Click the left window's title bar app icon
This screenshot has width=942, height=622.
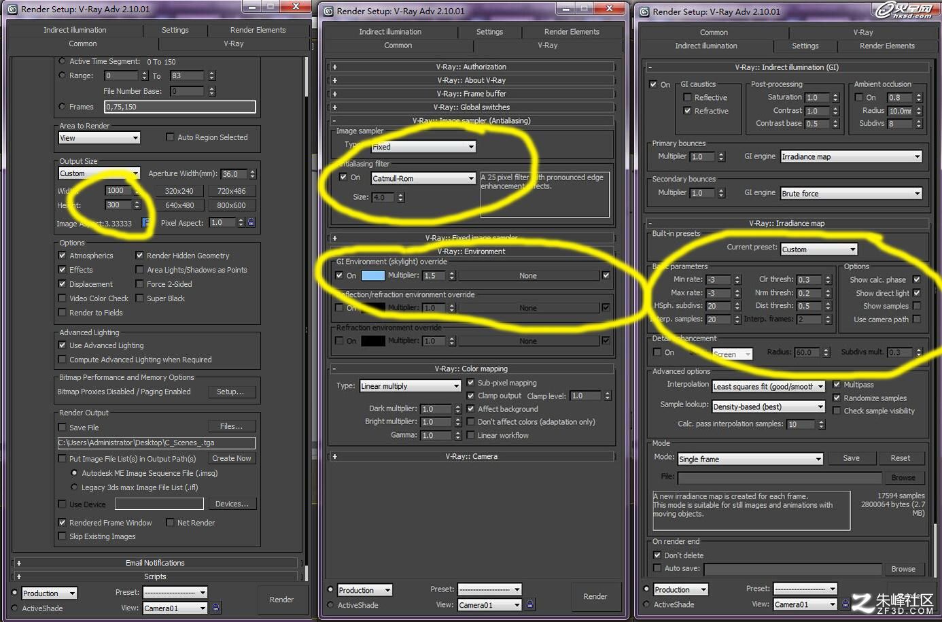[x=12, y=10]
